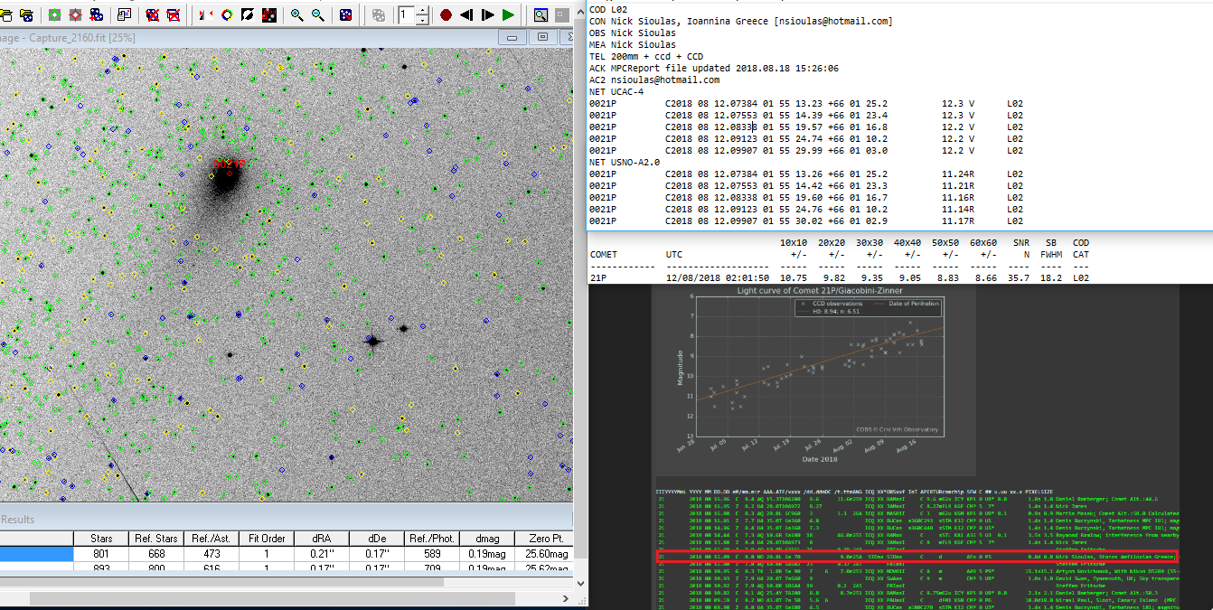Click the invert image display icon
The height and width of the screenshot is (610, 1213).
point(249,14)
